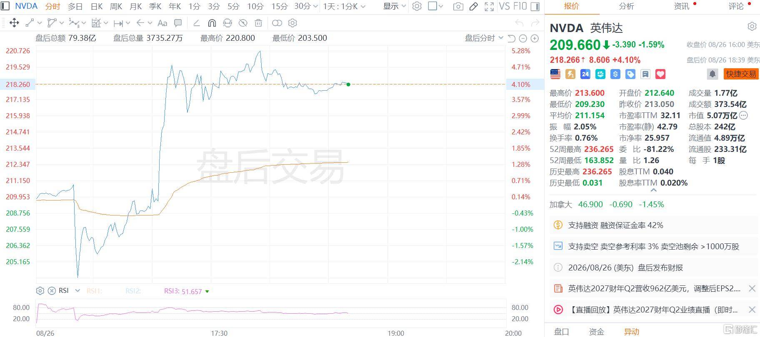Hide all drawings with eye-slash icon
Screen dimensions: 760x337
[x=243, y=23]
